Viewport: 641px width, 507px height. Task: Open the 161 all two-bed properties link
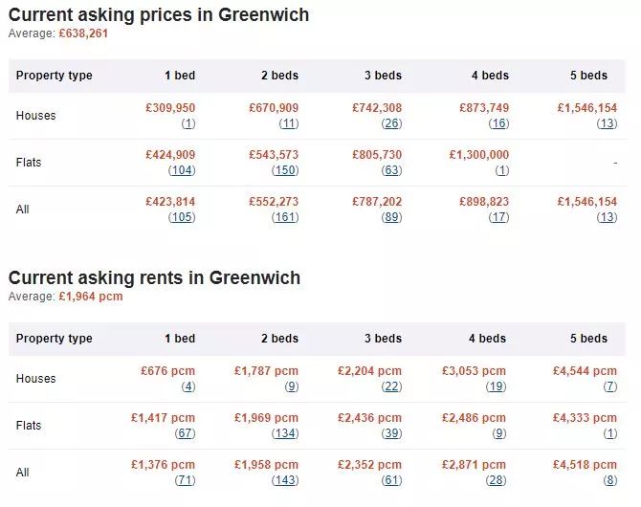point(285,217)
